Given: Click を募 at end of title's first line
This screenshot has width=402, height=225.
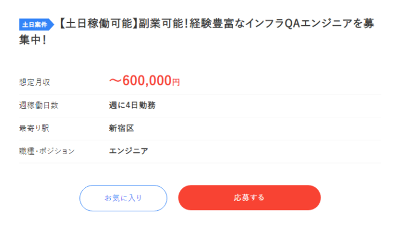Looking at the screenshot, I should pyautogui.click(x=364, y=23).
